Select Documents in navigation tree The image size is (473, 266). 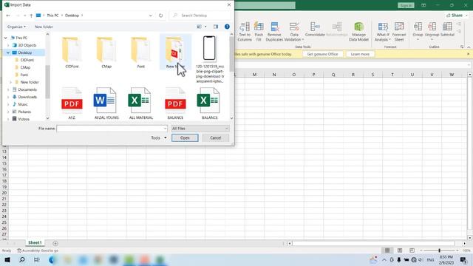[x=27, y=89]
